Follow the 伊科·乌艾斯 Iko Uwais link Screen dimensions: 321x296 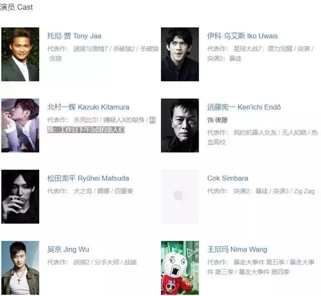(x=242, y=36)
